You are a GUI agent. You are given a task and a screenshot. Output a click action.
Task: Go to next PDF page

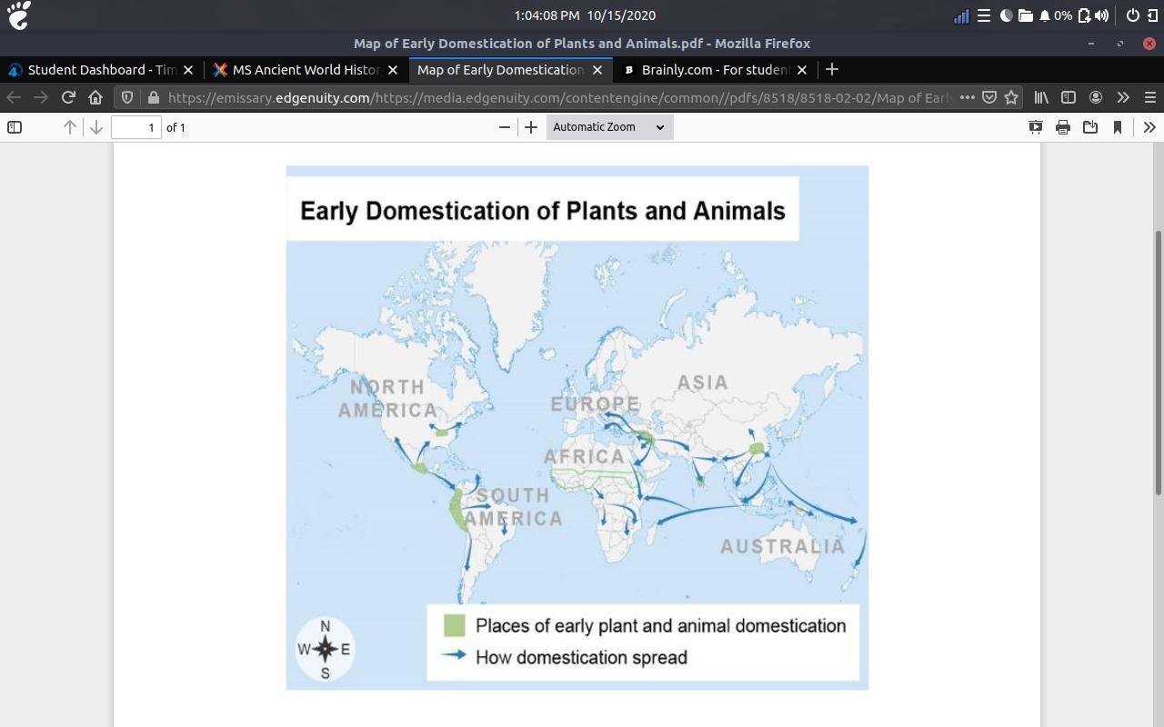[96, 127]
